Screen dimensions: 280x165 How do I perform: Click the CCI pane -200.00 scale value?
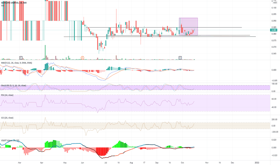click(275, 132)
